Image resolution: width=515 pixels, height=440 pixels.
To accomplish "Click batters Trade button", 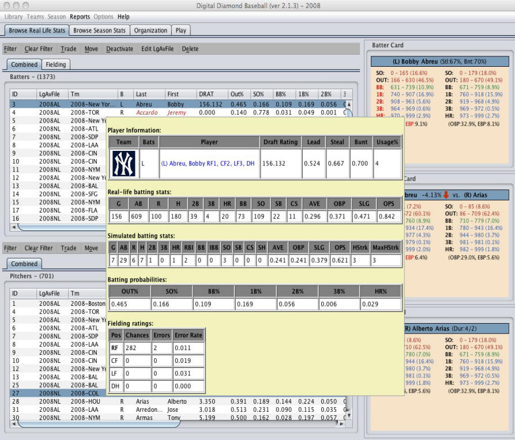I will 68,49.
